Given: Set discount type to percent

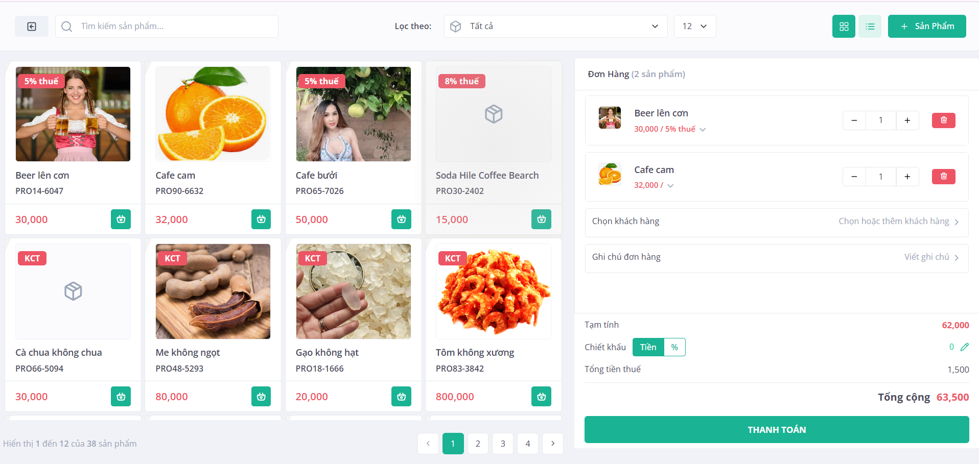Looking at the screenshot, I should click(x=674, y=347).
